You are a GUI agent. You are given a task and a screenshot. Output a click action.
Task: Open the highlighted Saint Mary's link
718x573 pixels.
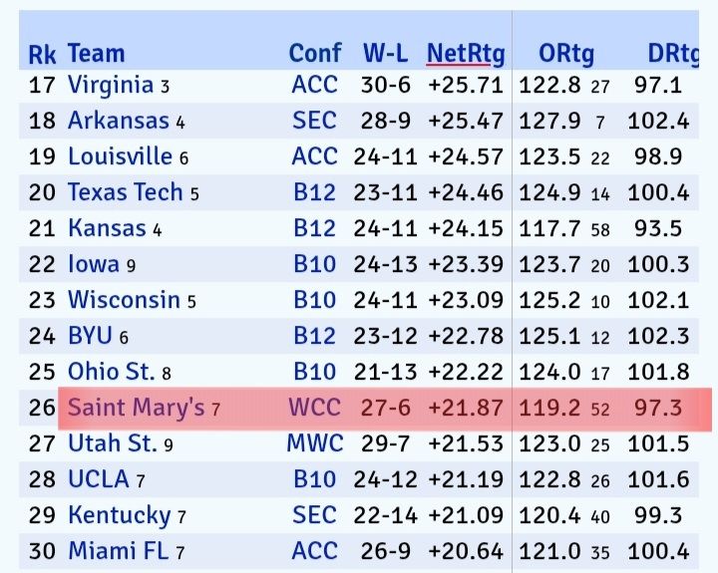(136, 408)
